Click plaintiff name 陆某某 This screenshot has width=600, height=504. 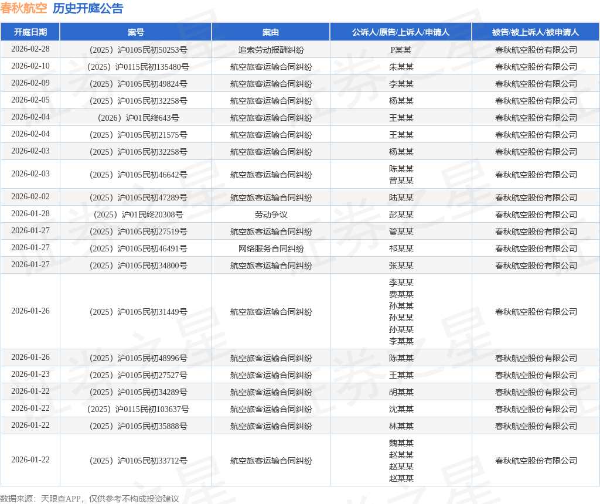point(401,197)
